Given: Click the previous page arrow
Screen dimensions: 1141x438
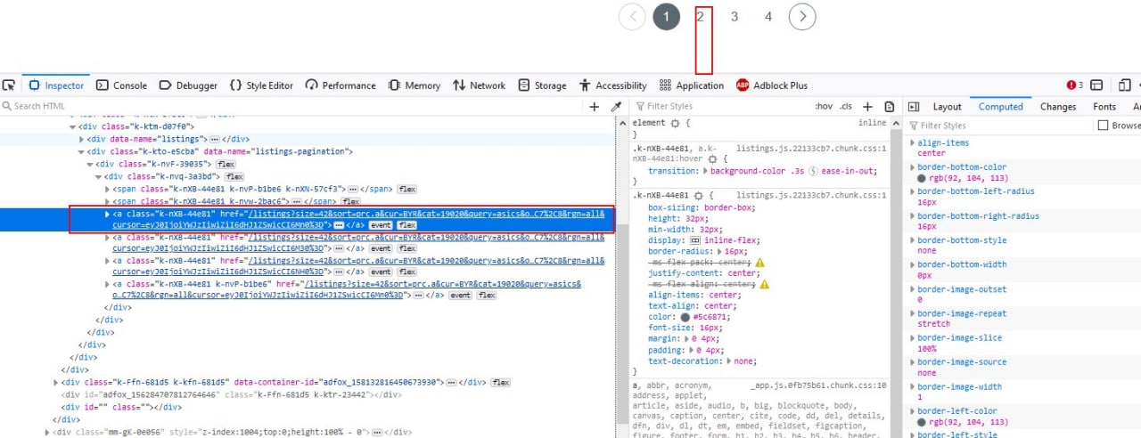Looking at the screenshot, I should click(x=632, y=16).
